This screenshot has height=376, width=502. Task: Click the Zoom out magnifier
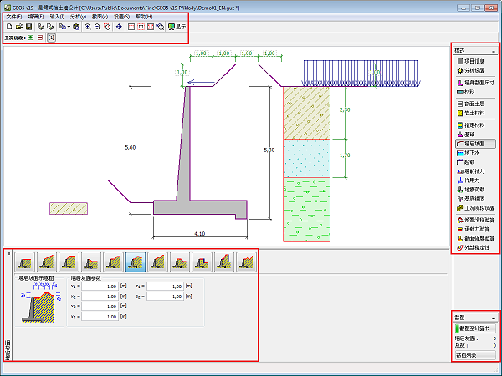(x=99, y=27)
